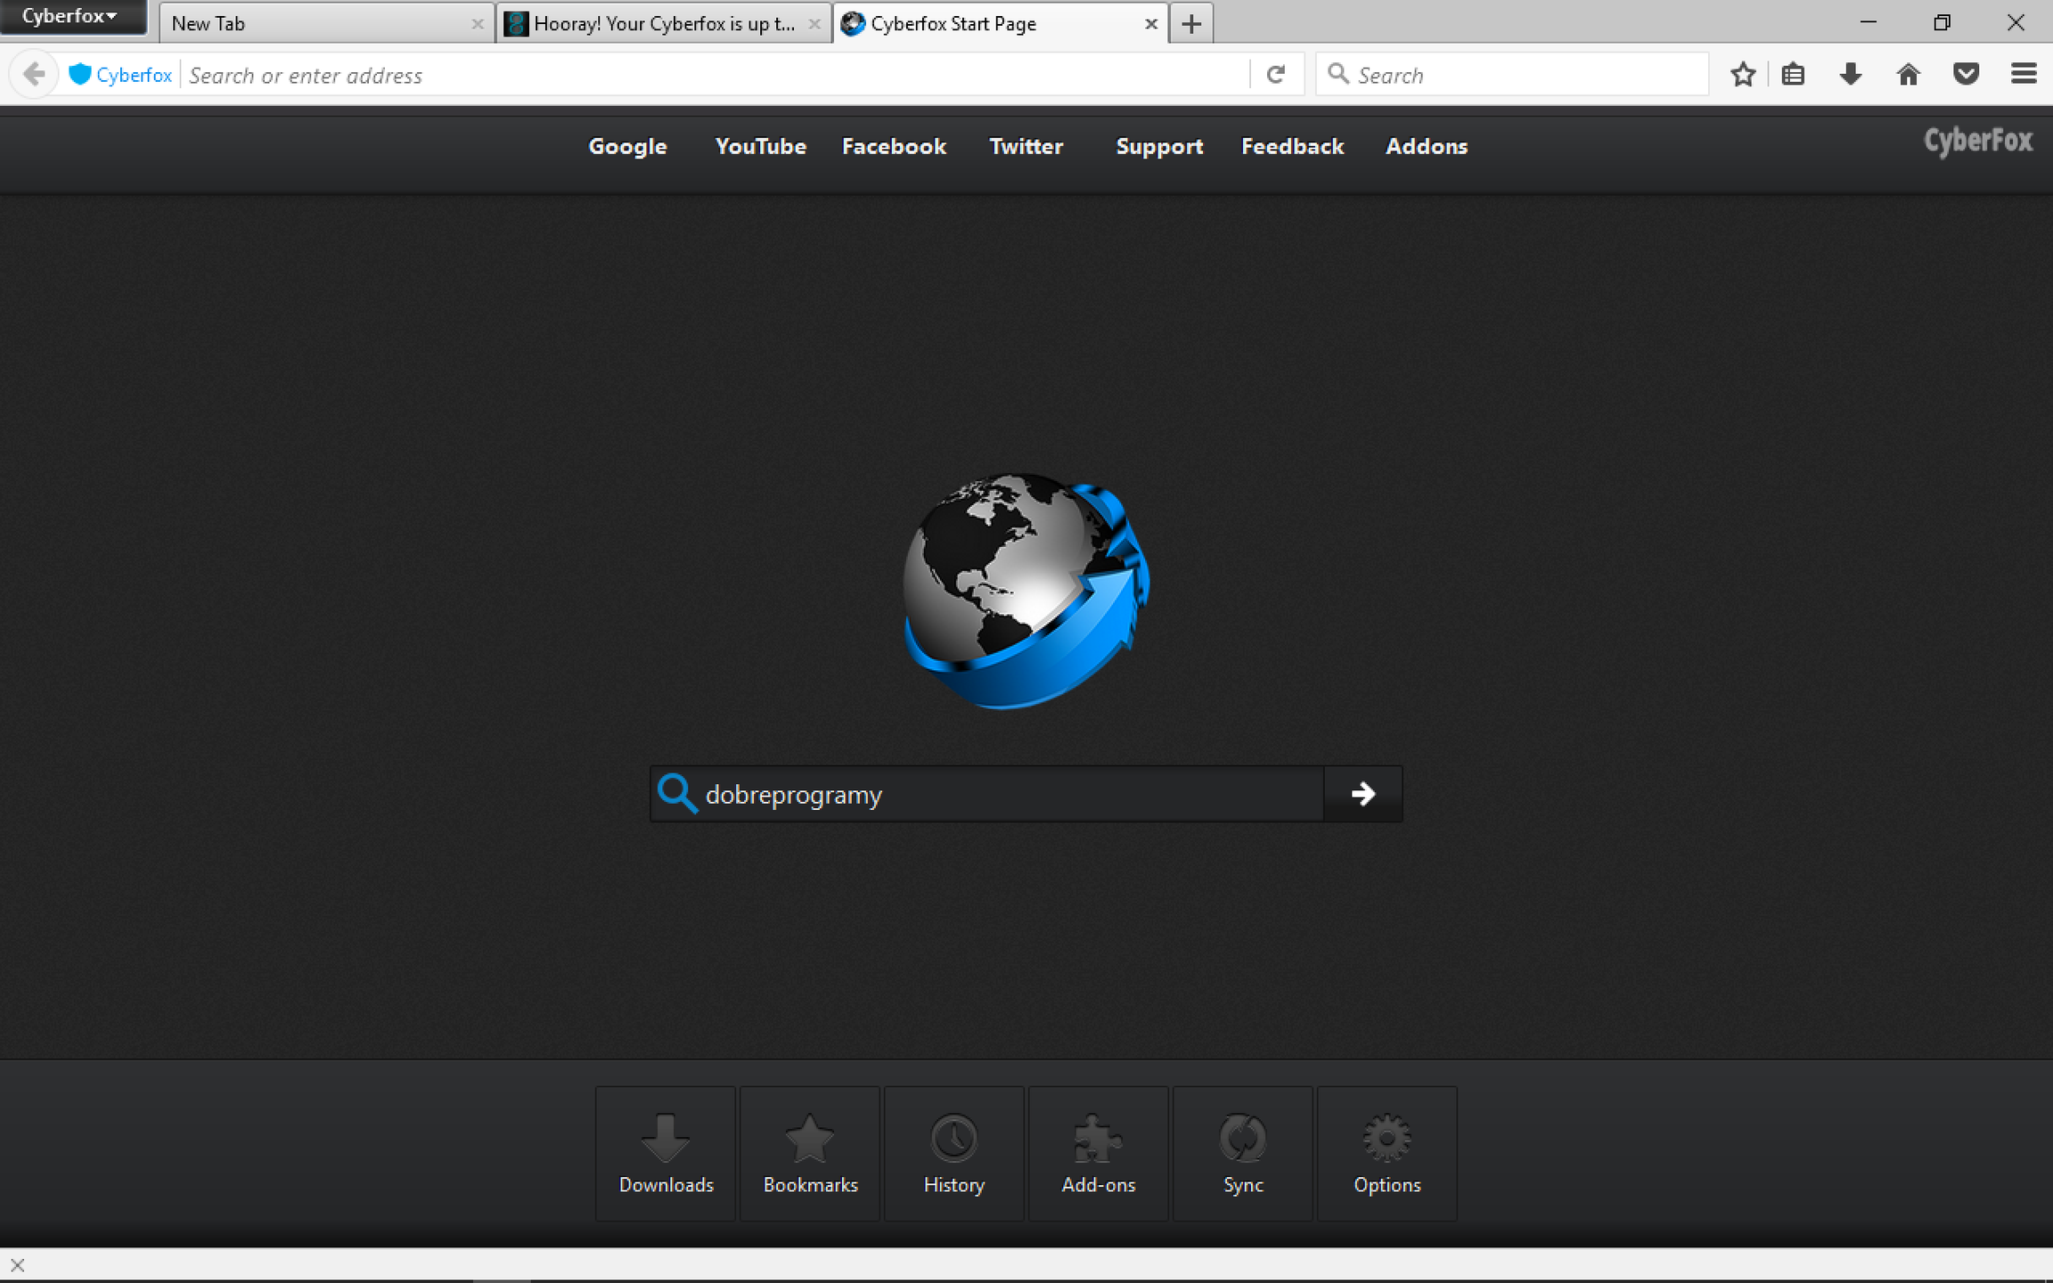Restore down the Cyberfox window

click(x=1943, y=22)
